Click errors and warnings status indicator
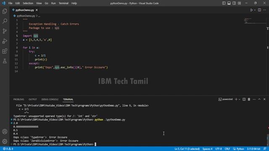 click(x=8, y=149)
